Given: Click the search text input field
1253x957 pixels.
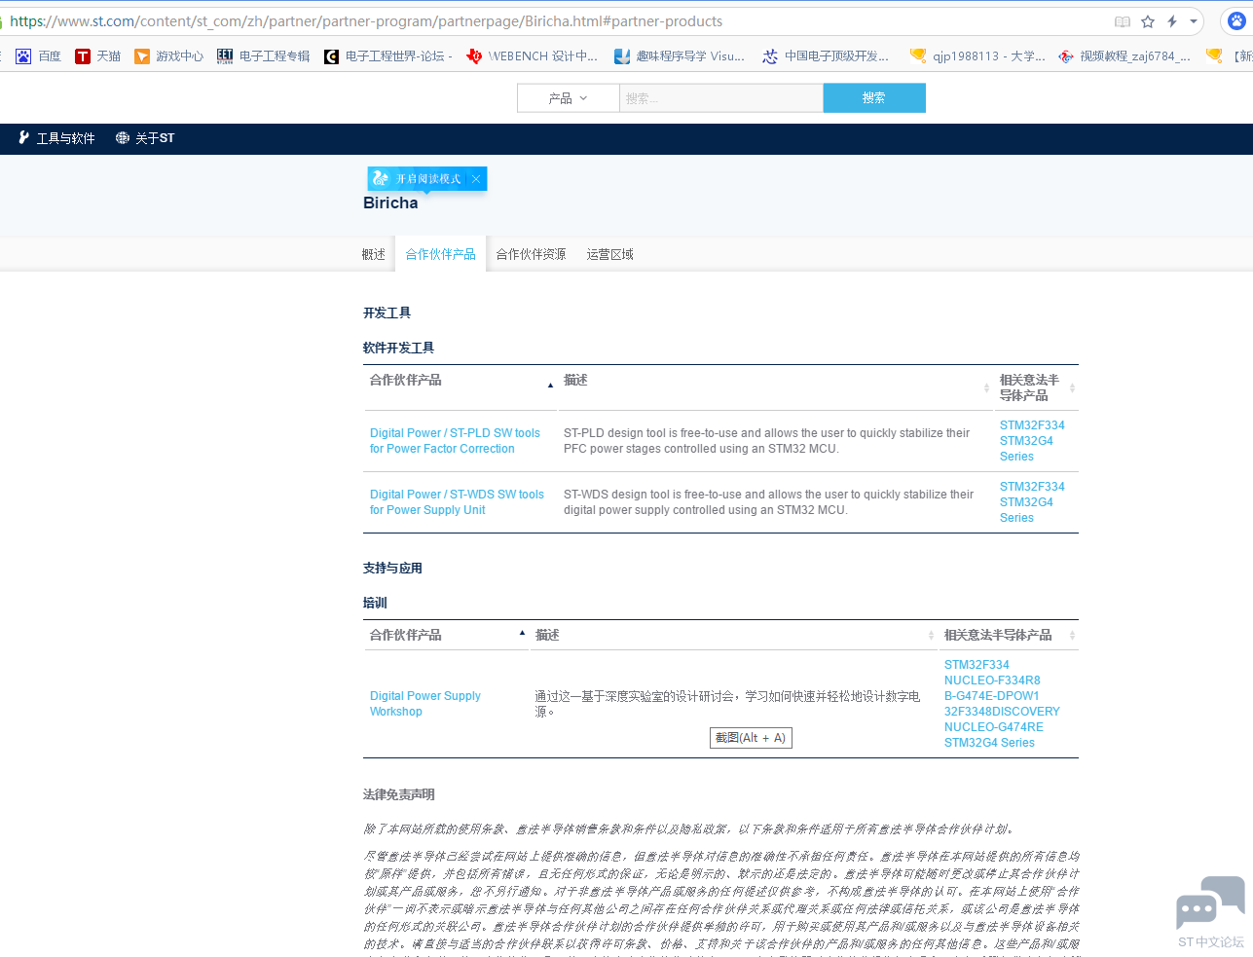Looking at the screenshot, I should [x=720, y=98].
